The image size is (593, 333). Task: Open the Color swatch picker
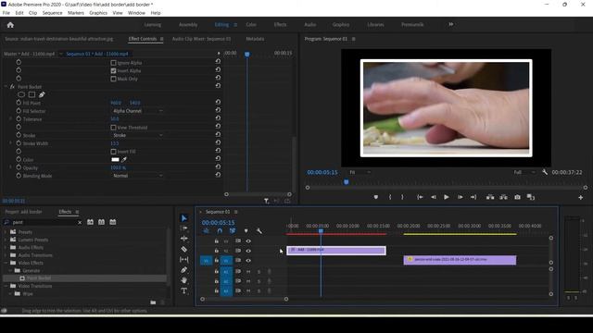pyautogui.click(x=115, y=160)
